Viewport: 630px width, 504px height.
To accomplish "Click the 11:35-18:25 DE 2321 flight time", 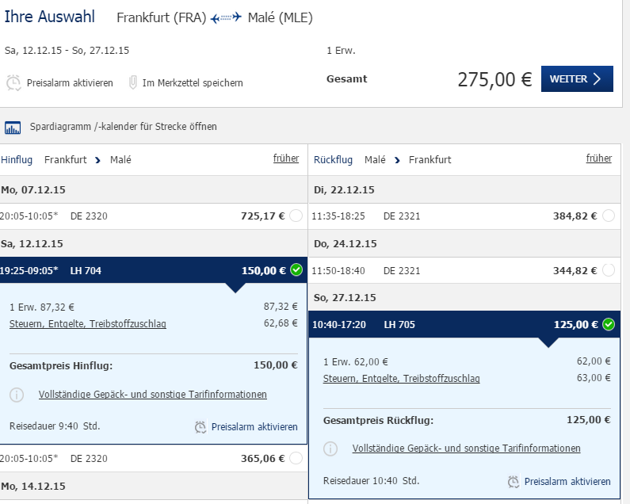I will 338,216.
